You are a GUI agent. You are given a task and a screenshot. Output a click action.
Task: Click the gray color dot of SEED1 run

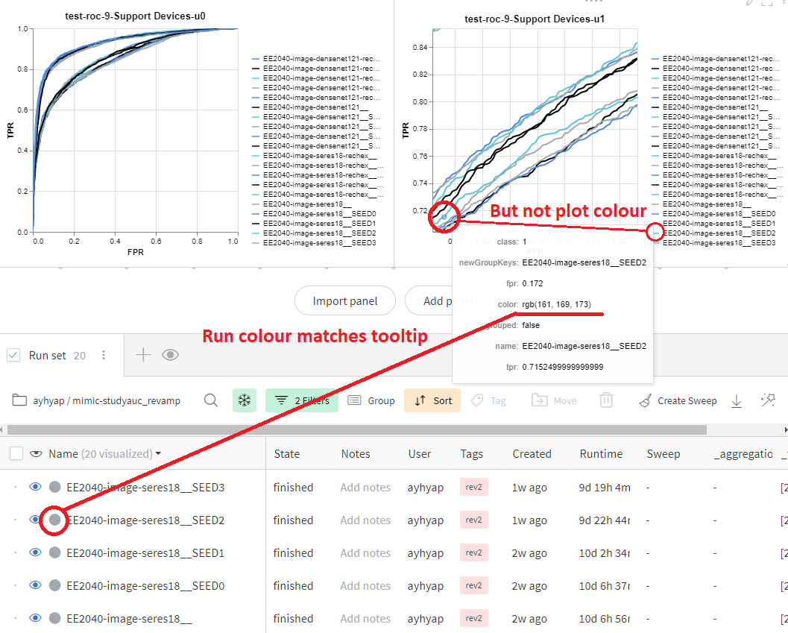click(54, 552)
